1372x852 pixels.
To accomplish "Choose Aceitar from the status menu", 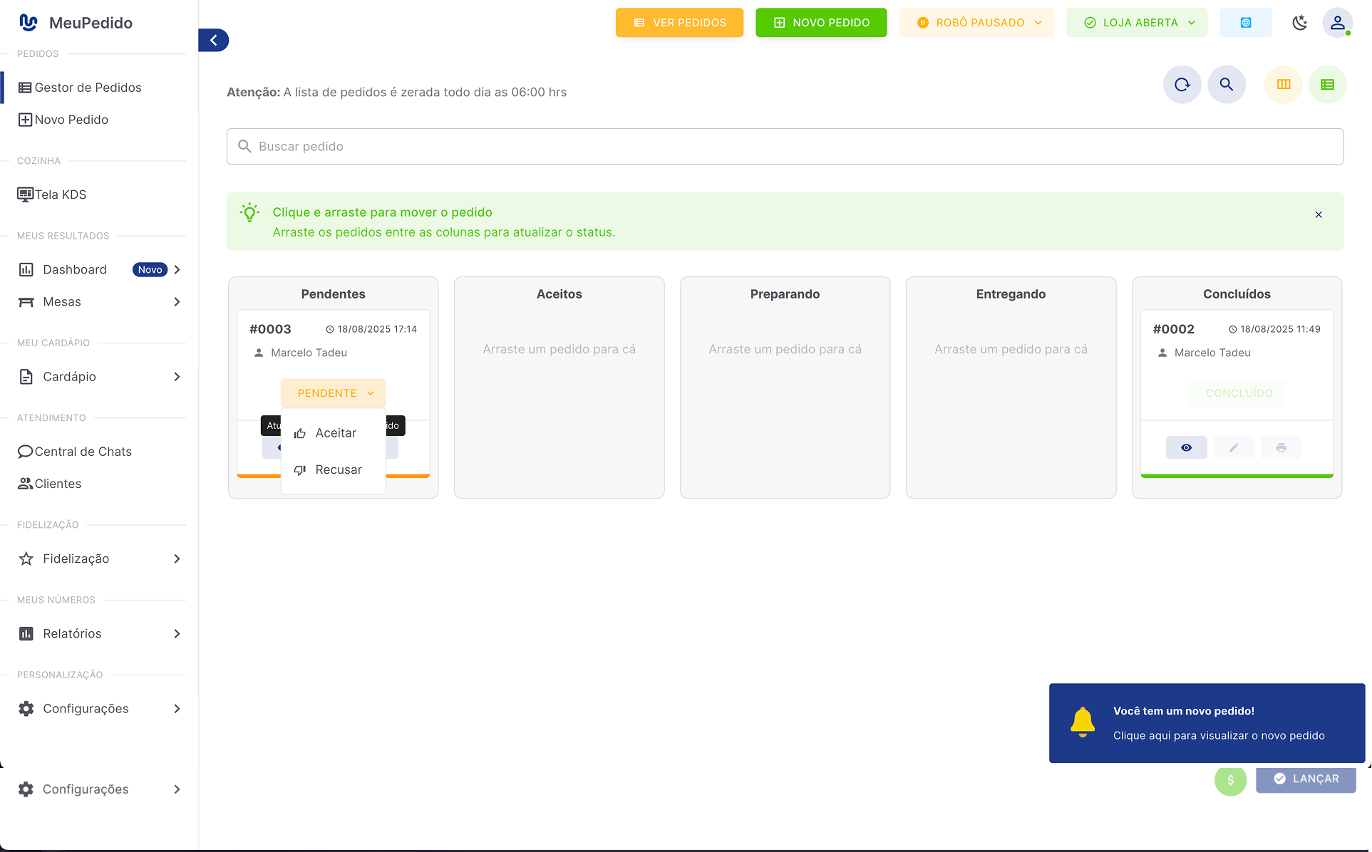I will click(x=335, y=432).
